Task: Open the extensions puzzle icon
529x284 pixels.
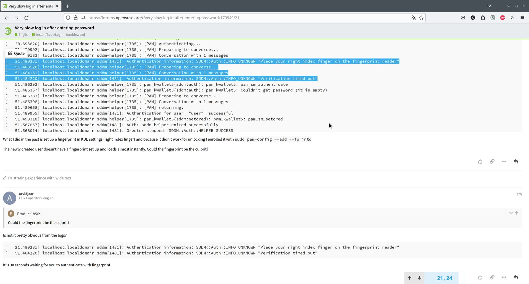Action: [x=483, y=18]
